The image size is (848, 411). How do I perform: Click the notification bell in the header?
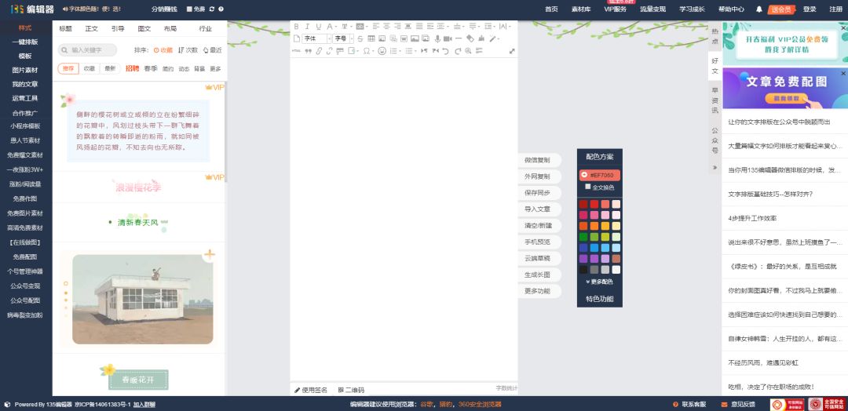pyautogui.click(x=758, y=9)
